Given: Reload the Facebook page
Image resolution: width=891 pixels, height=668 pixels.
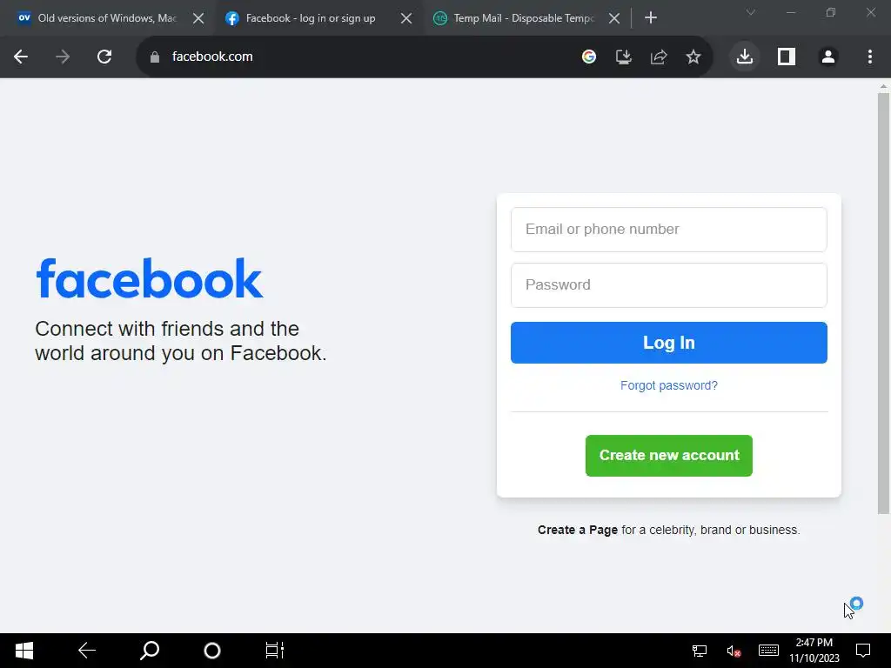Looking at the screenshot, I should [x=104, y=57].
